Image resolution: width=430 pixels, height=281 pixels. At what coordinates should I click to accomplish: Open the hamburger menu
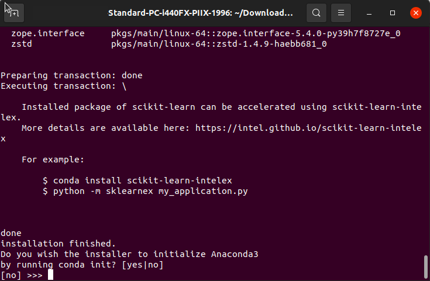(341, 13)
